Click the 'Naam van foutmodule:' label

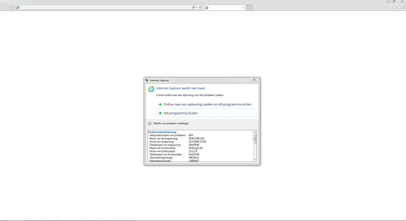tap(162, 148)
